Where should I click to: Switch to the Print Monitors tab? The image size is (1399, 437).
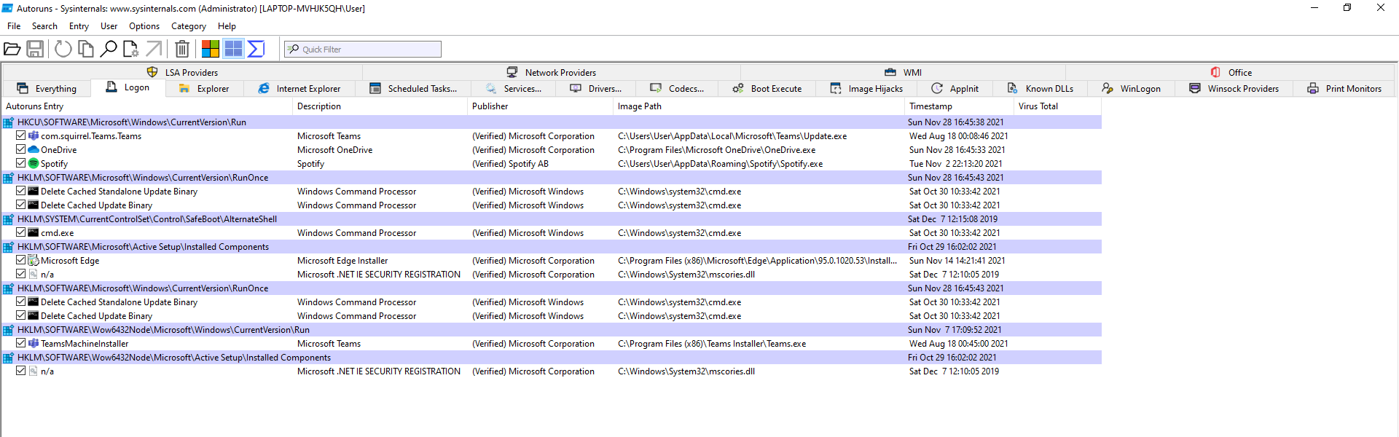pos(1344,89)
